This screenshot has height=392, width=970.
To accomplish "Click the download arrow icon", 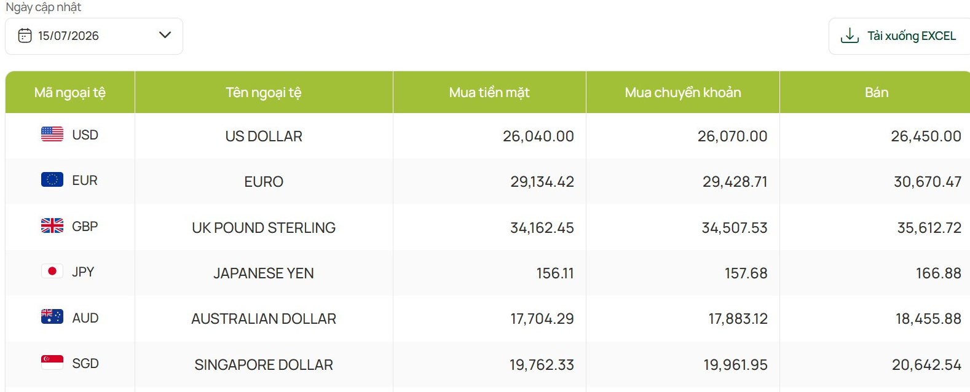I will 850,36.
